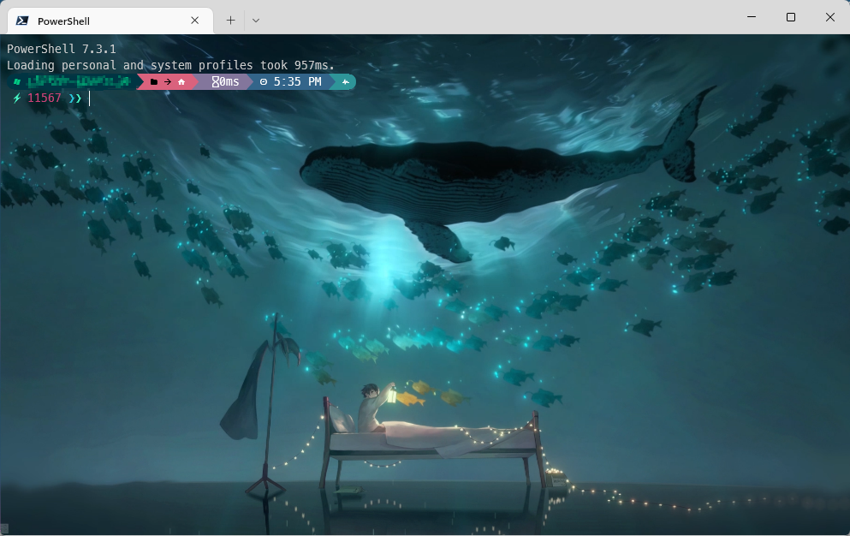Click the double chevron prompt symbol
Viewport: 850px width, 536px height.
(x=75, y=98)
